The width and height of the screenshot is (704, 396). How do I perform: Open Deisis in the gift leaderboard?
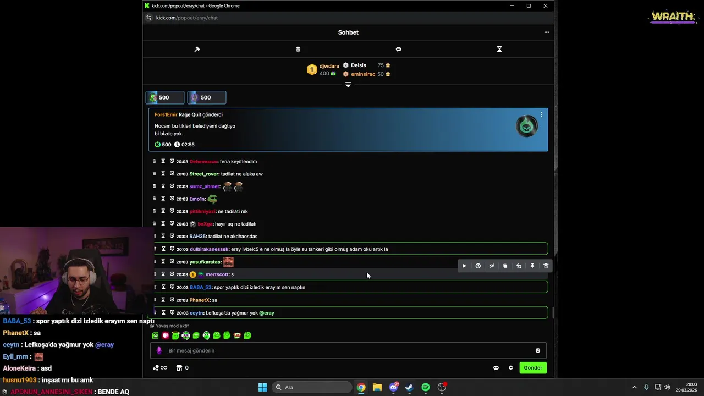pyautogui.click(x=359, y=65)
